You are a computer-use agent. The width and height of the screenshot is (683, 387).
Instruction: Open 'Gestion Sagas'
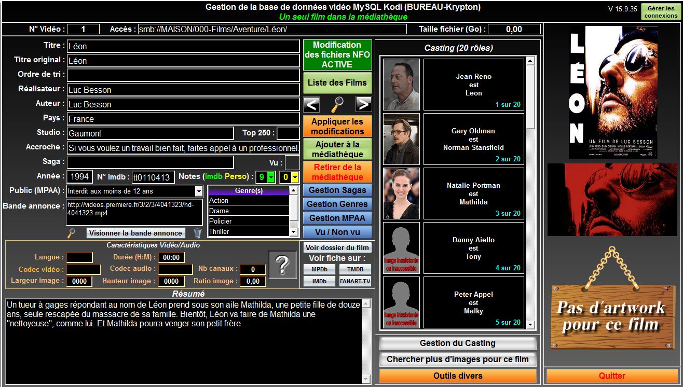tap(337, 190)
